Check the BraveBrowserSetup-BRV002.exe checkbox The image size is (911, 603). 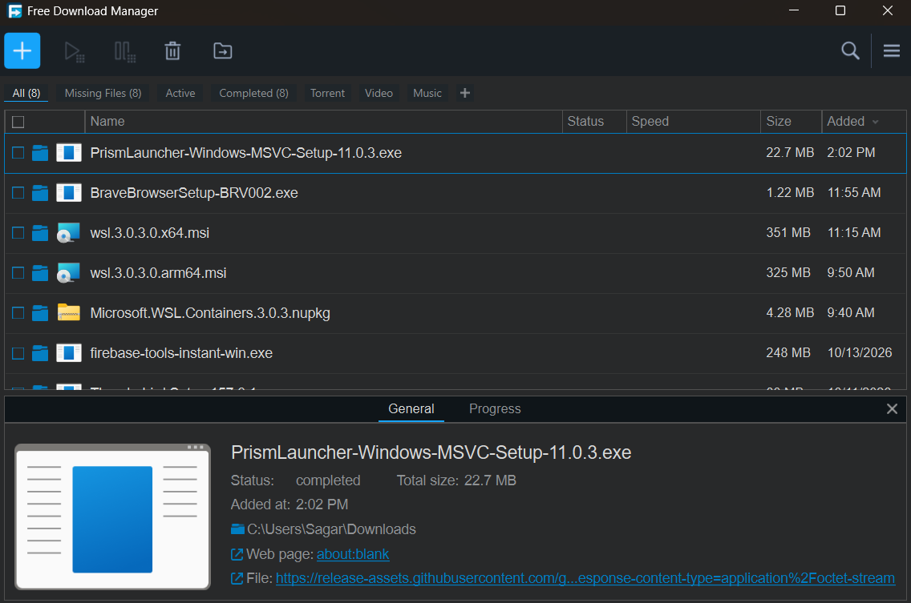18,193
